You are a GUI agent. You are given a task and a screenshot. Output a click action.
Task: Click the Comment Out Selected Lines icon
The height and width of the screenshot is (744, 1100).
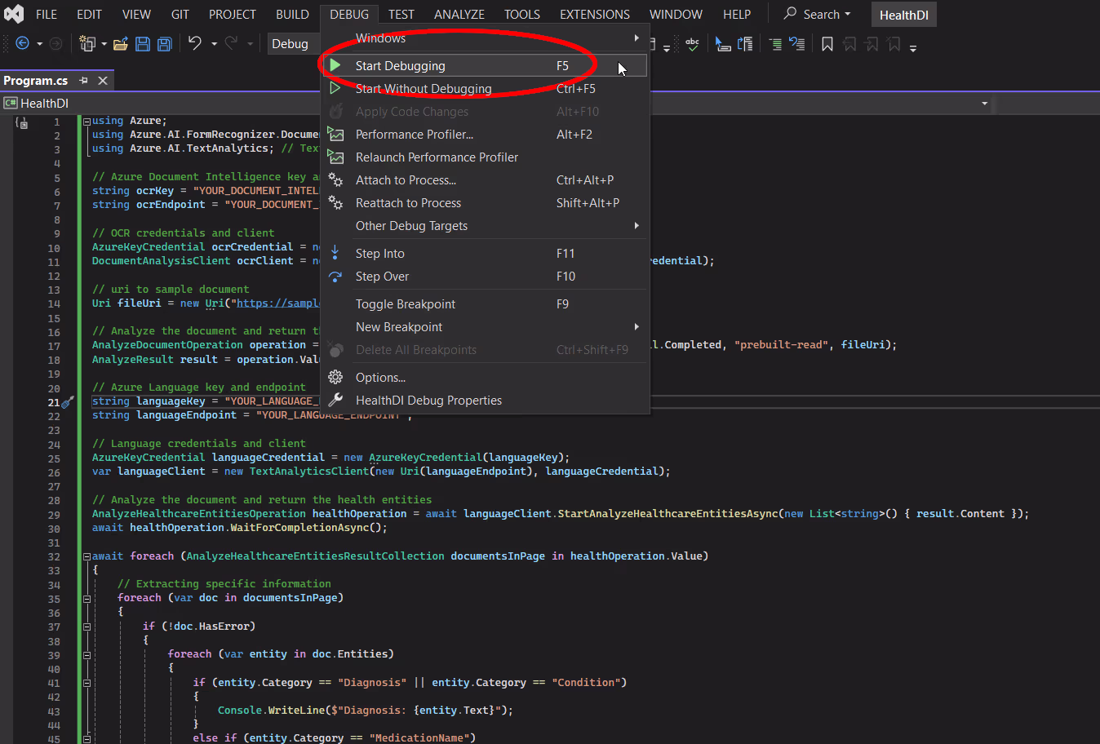coord(774,43)
